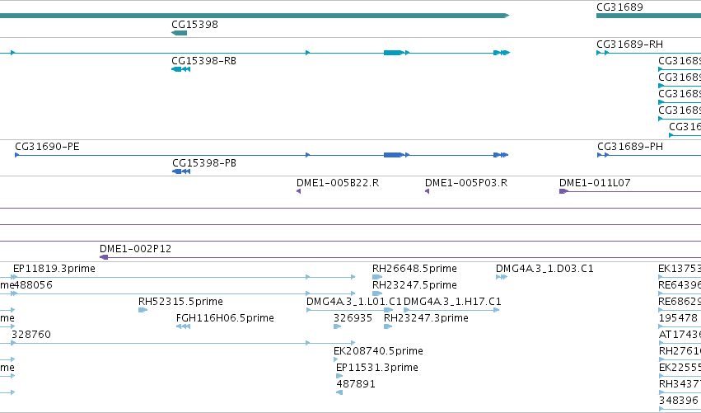This screenshot has width=701, height=413.
Task: Select the transcript glyph under CG15398-RB
Action: (x=181, y=69)
